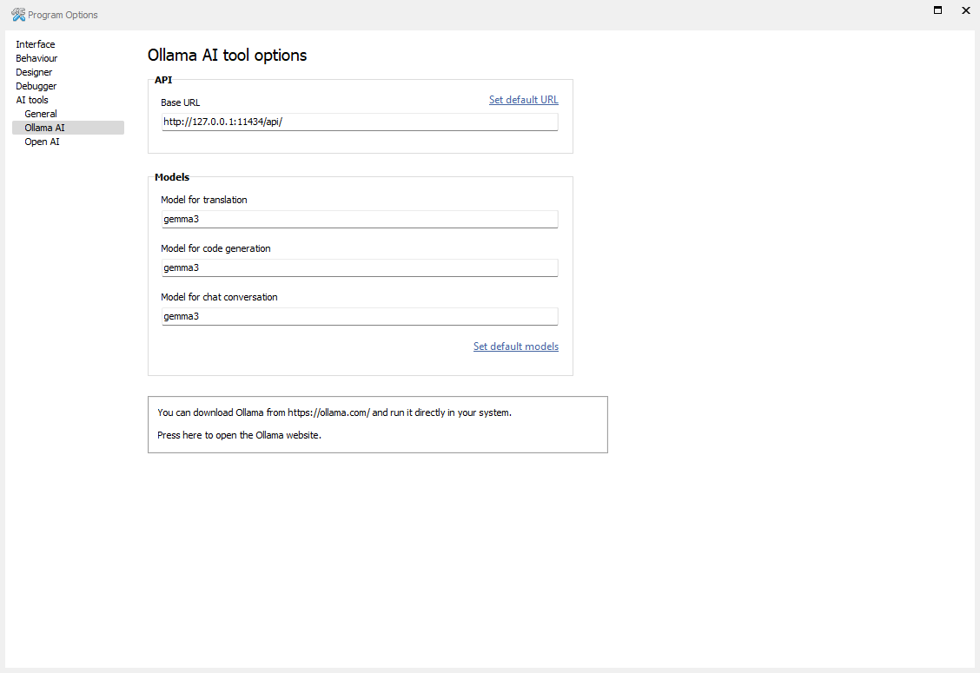
Task: Maximize the Program Options window
Action: pyautogui.click(x=937, y=10)
